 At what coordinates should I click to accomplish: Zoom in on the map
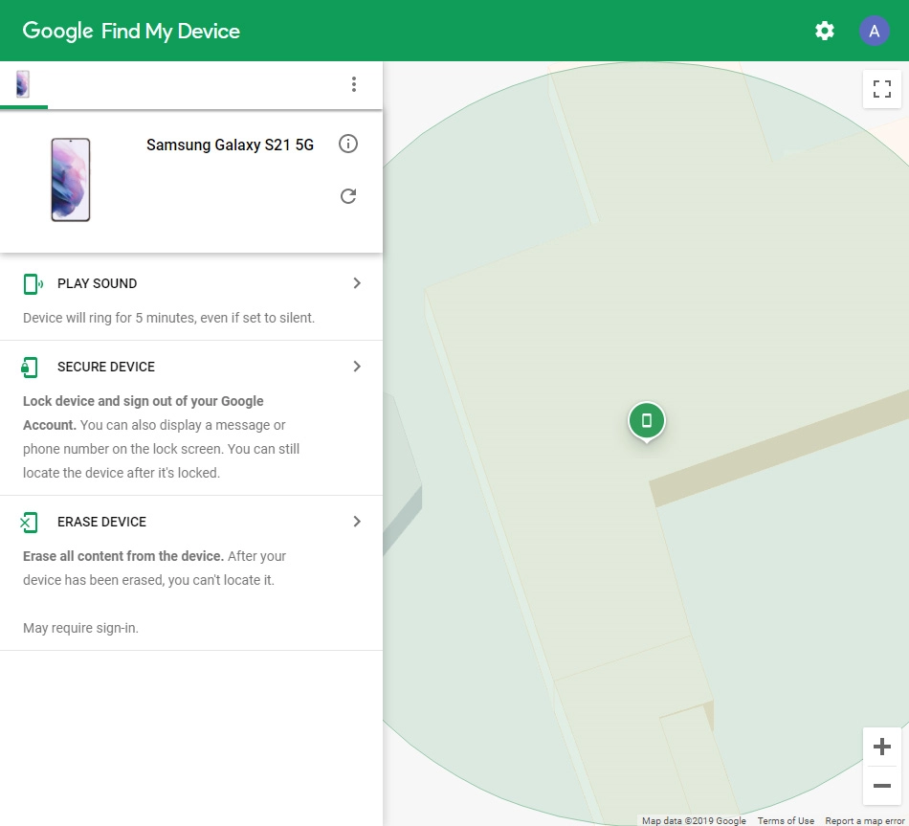[x=881, y=747]
